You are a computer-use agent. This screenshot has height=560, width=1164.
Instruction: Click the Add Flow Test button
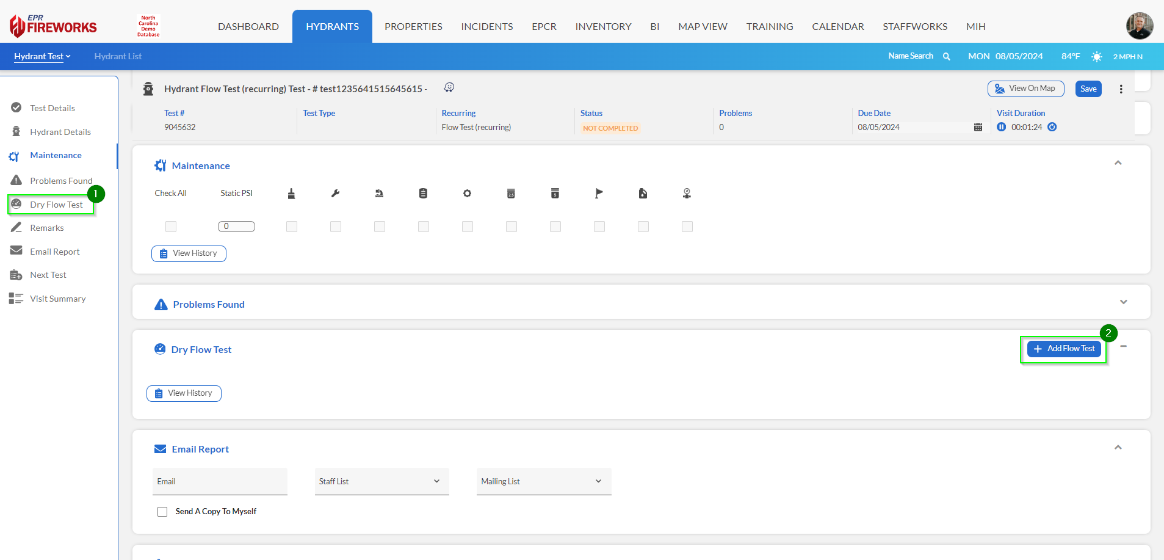tap(1064, 349)
